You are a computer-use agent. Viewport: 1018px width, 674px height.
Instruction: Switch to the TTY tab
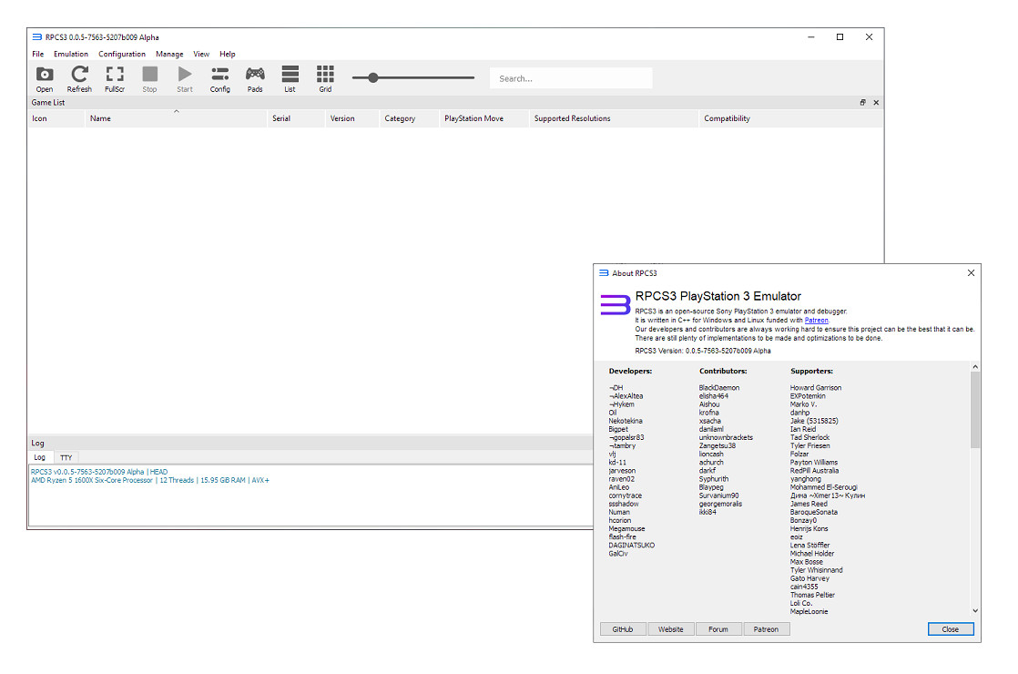click(66, 458)
